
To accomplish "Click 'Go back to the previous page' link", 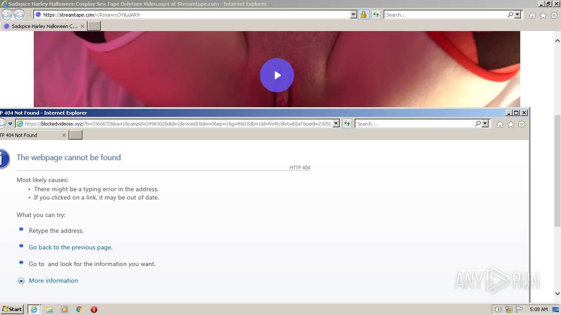I will [x=71, y=247].
